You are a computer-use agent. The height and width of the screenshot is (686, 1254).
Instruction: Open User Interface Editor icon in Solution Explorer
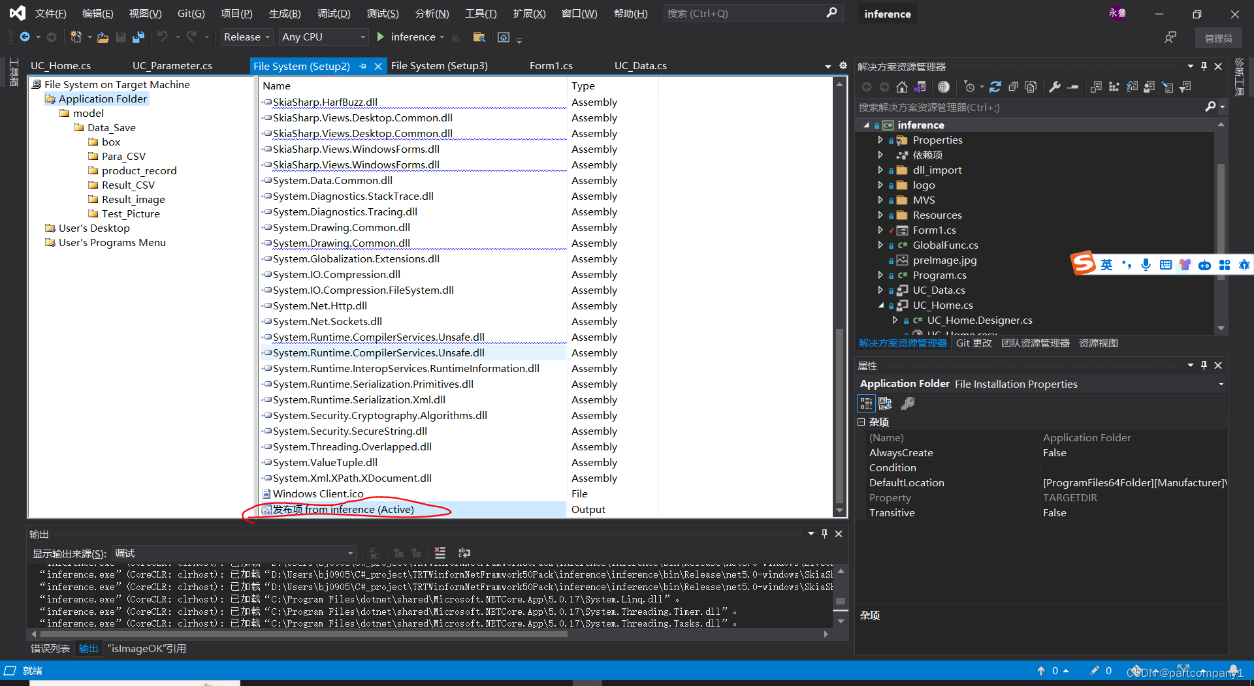pos(1149,87)
